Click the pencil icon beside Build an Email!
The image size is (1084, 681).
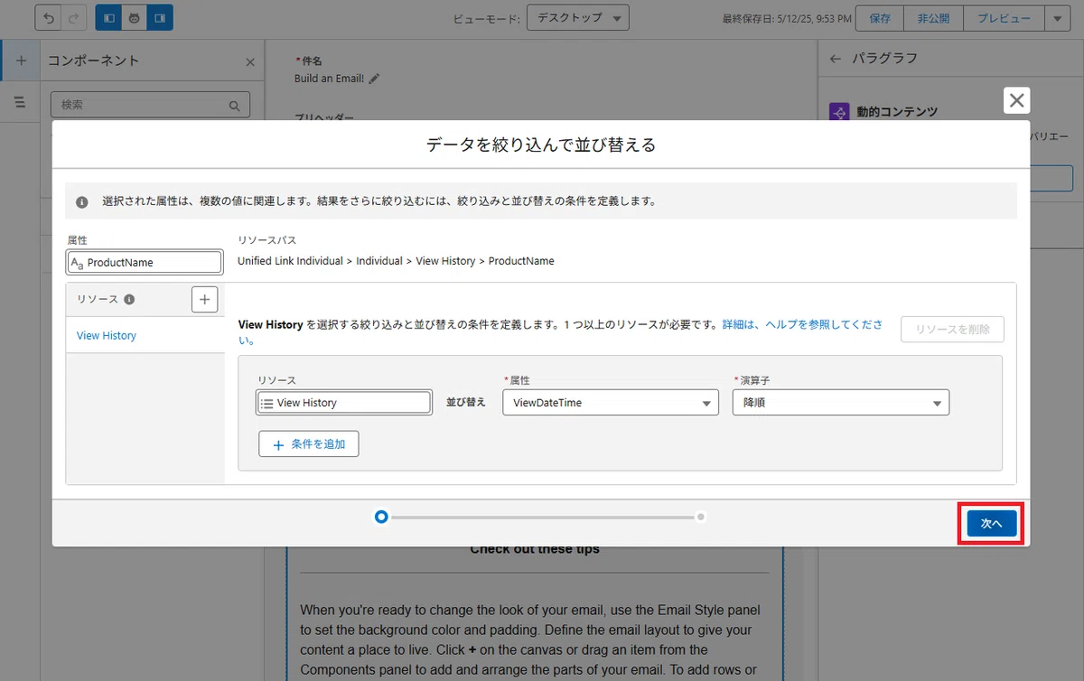pos(374,79)
